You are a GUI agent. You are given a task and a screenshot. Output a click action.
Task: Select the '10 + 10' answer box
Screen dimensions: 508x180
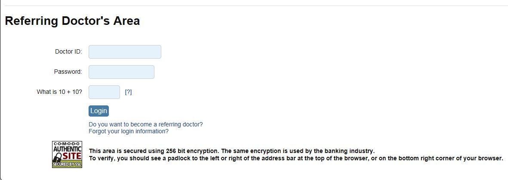(x=104, y=92)
